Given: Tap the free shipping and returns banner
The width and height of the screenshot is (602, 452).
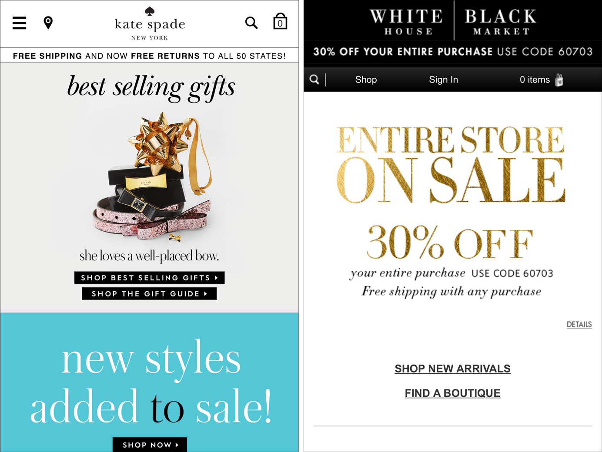Looking at the screenshot, I should click(x=150, y=56).
